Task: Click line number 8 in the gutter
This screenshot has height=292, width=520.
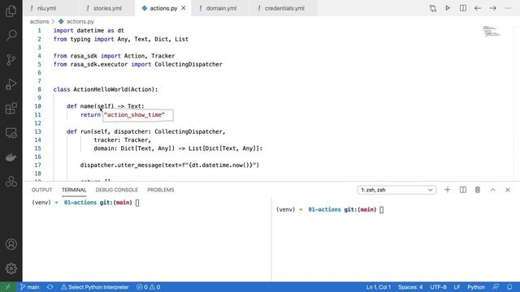Action: 39,89
